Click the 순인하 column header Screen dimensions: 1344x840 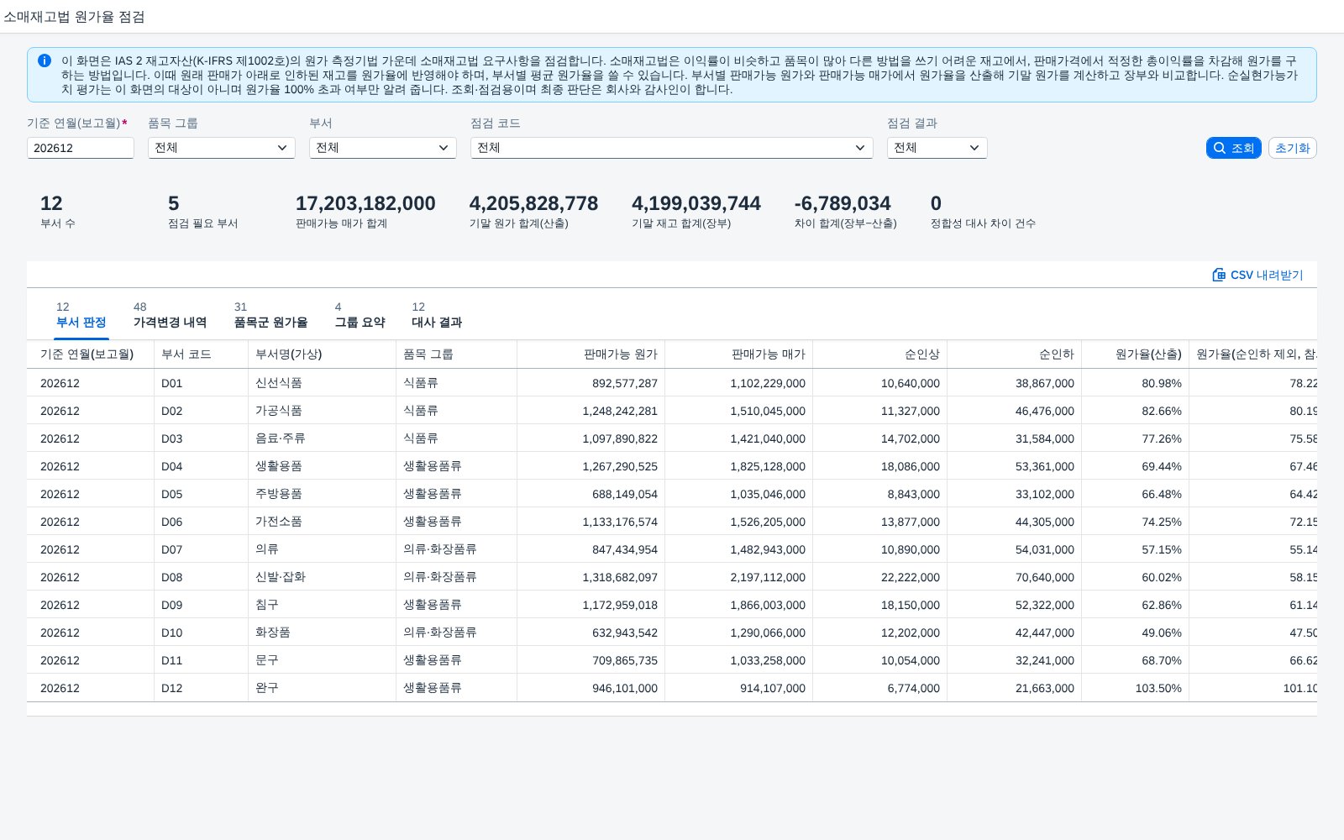[1015, 354]
